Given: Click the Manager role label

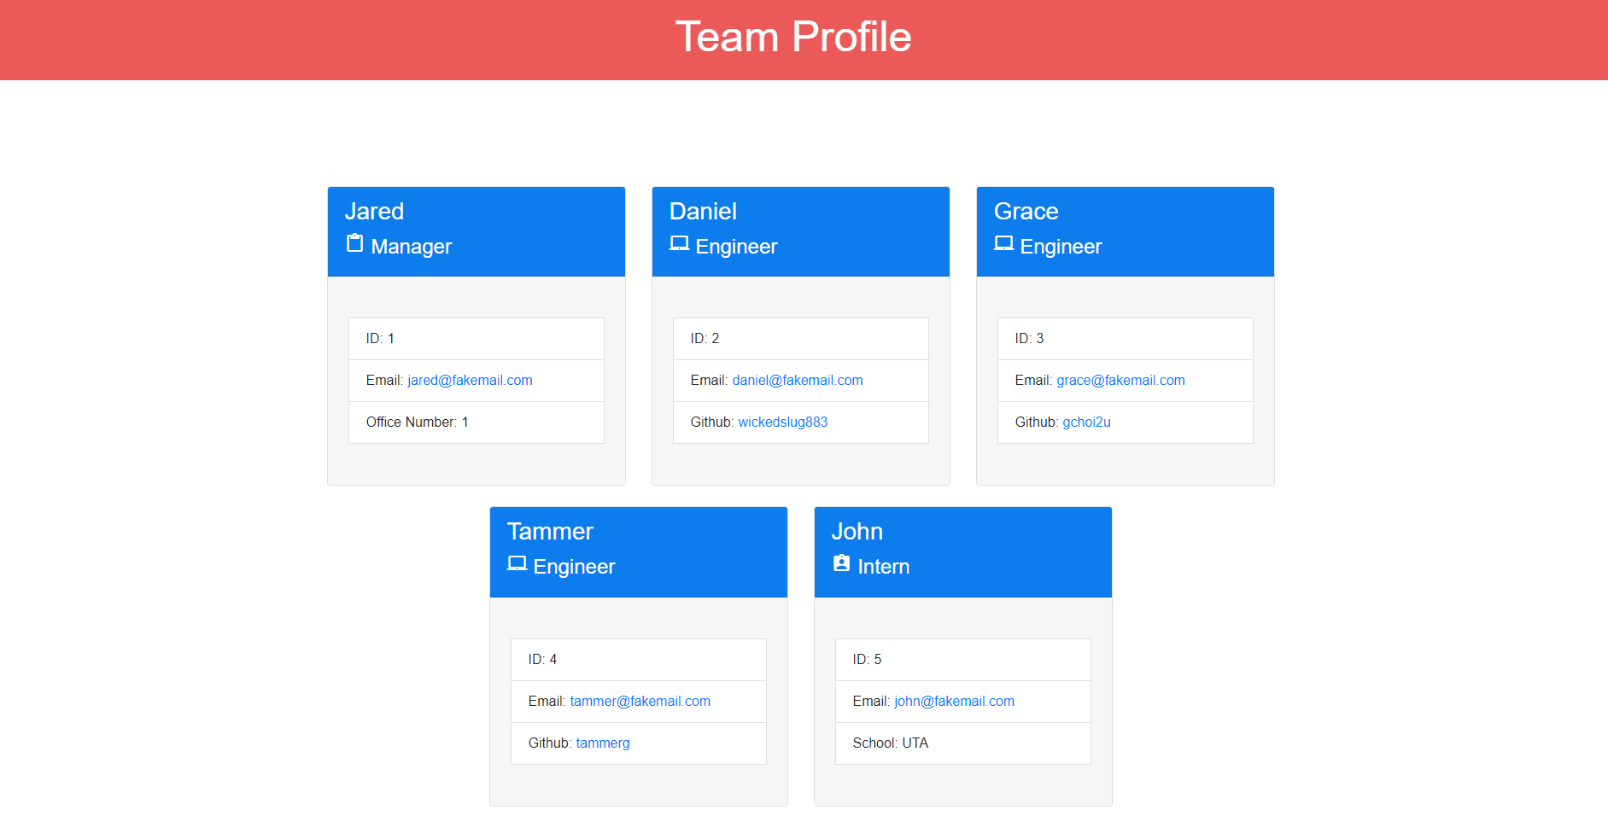Looking at the screenshot, I should [x=411, y=247].
